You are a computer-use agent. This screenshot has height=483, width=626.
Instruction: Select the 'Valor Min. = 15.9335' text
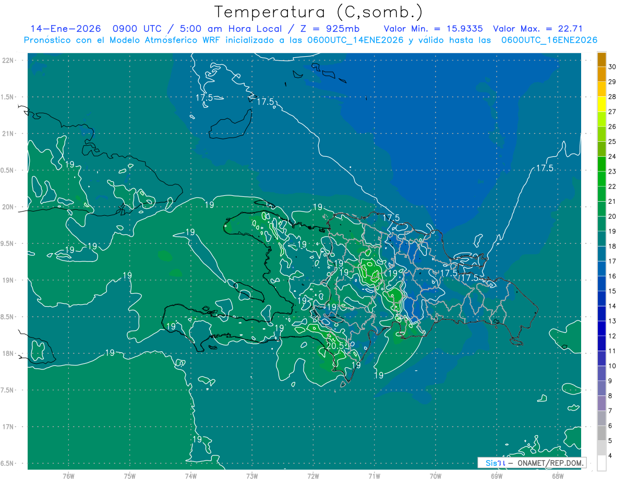(x=433, y=29)
